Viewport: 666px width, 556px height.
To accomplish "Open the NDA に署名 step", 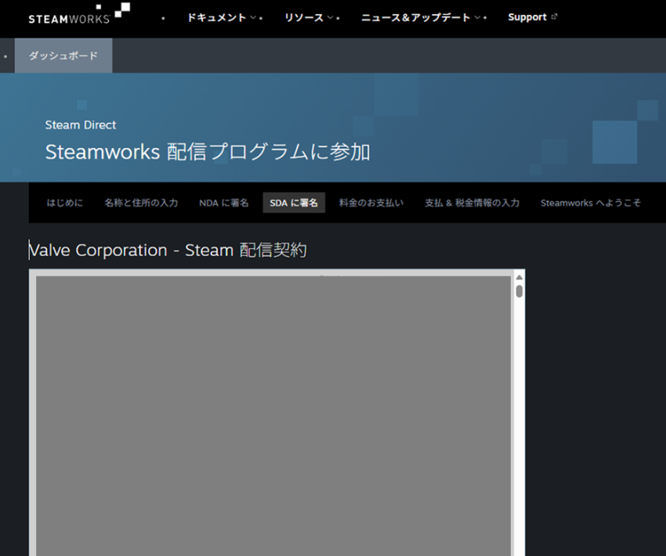I will [223, 203].
